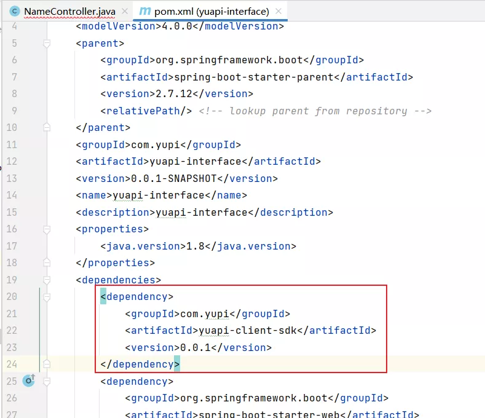Click com.yupi groupId on line 11

(156, 145)
